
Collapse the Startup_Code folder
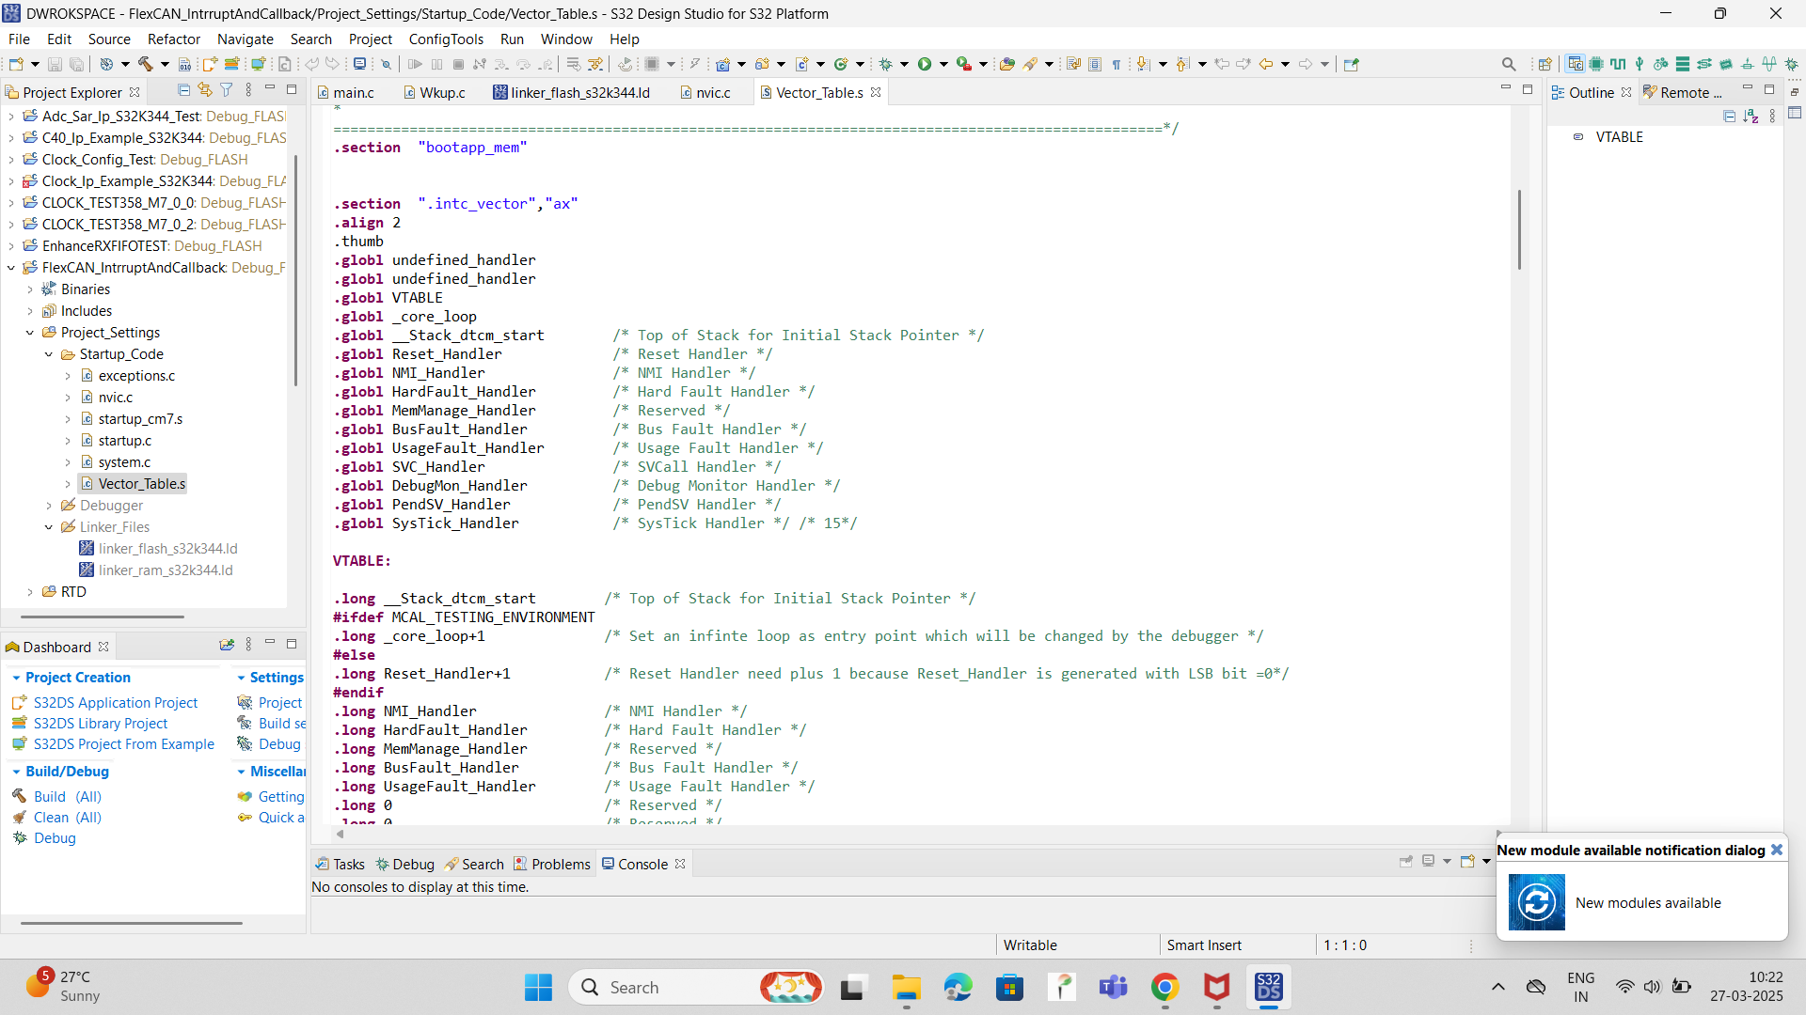click(x=49, y=354)
